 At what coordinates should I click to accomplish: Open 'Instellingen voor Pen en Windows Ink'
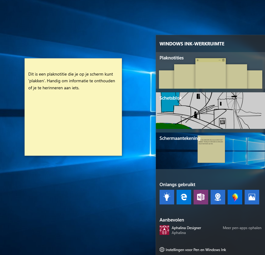[196, 250]
